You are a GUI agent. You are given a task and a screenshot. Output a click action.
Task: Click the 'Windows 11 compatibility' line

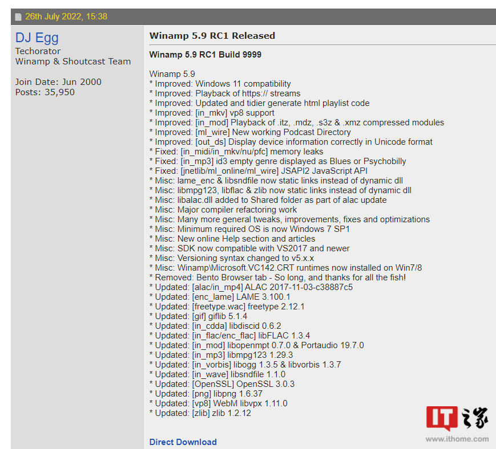tap(220, 84)
